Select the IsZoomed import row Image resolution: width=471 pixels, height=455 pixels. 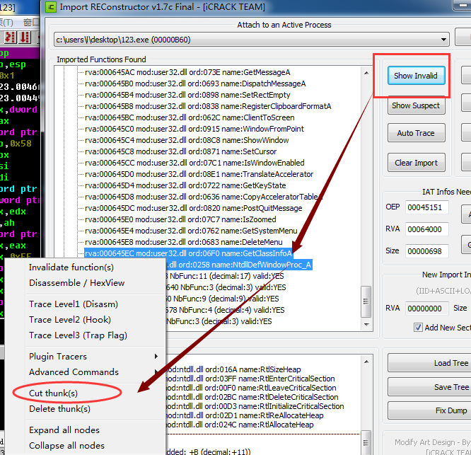[x=180, y=219]
